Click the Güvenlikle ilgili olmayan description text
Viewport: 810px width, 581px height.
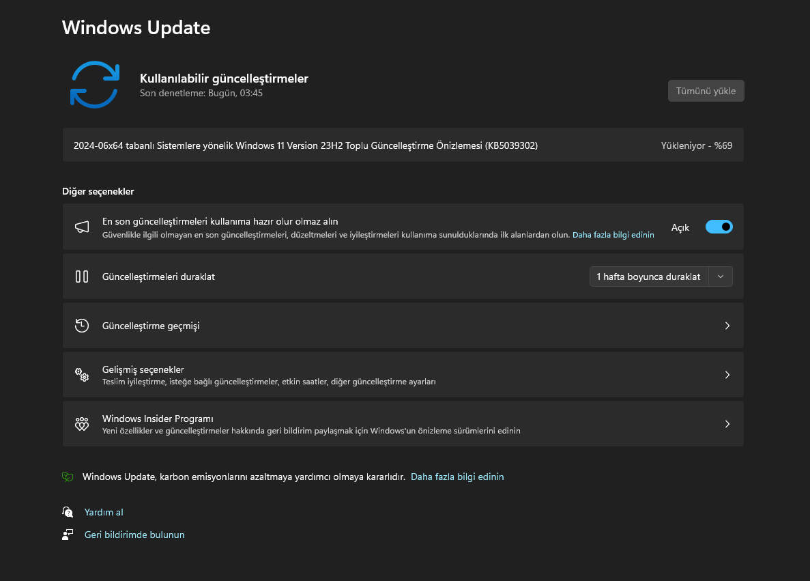(336, 235)
